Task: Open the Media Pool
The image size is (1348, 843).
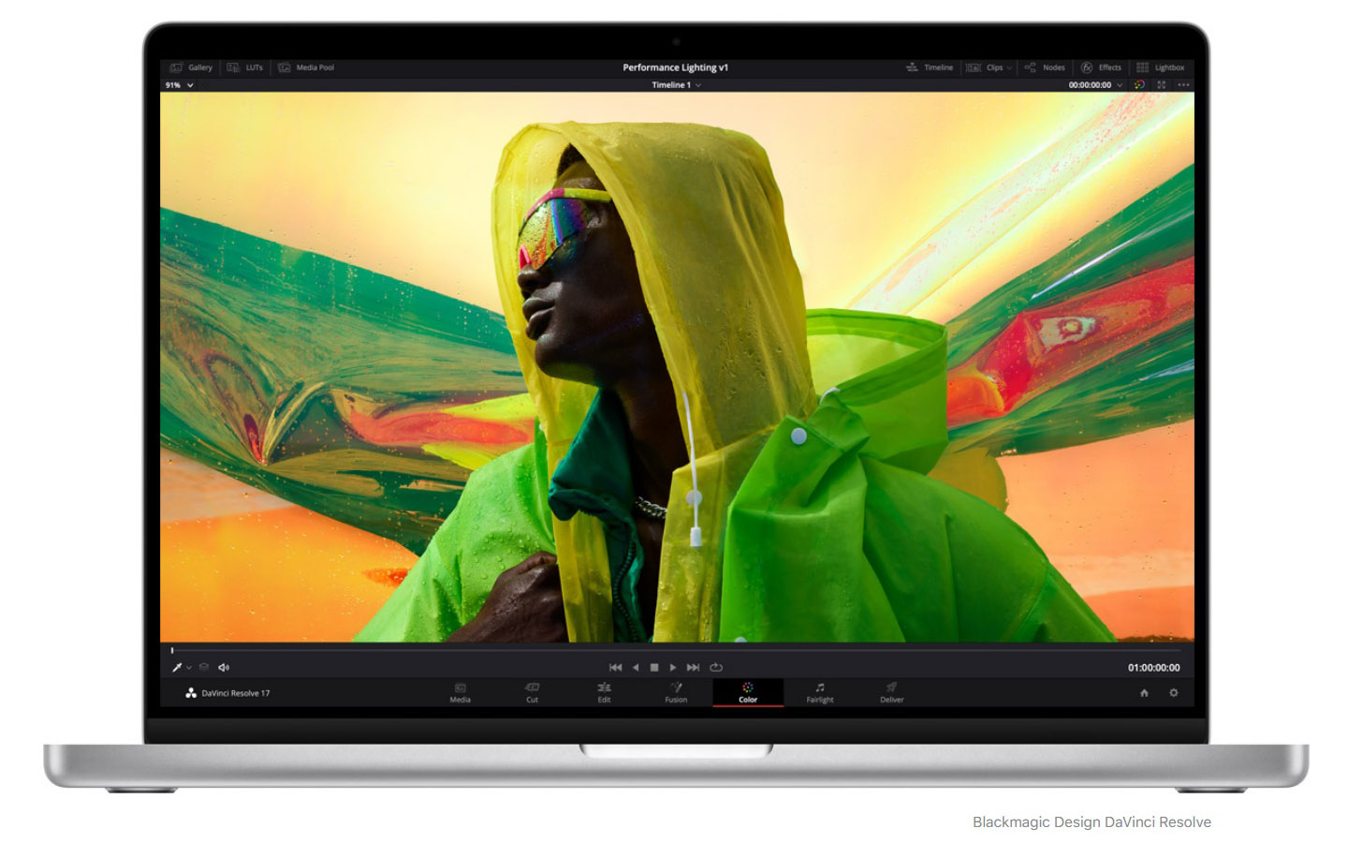Action: (x=306, y=67)
